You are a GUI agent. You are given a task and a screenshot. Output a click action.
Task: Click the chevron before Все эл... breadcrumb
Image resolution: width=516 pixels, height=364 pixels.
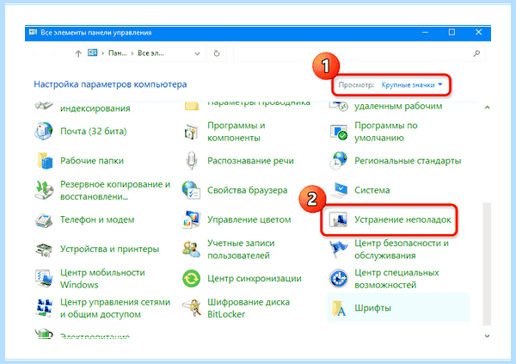click(132, 53)
